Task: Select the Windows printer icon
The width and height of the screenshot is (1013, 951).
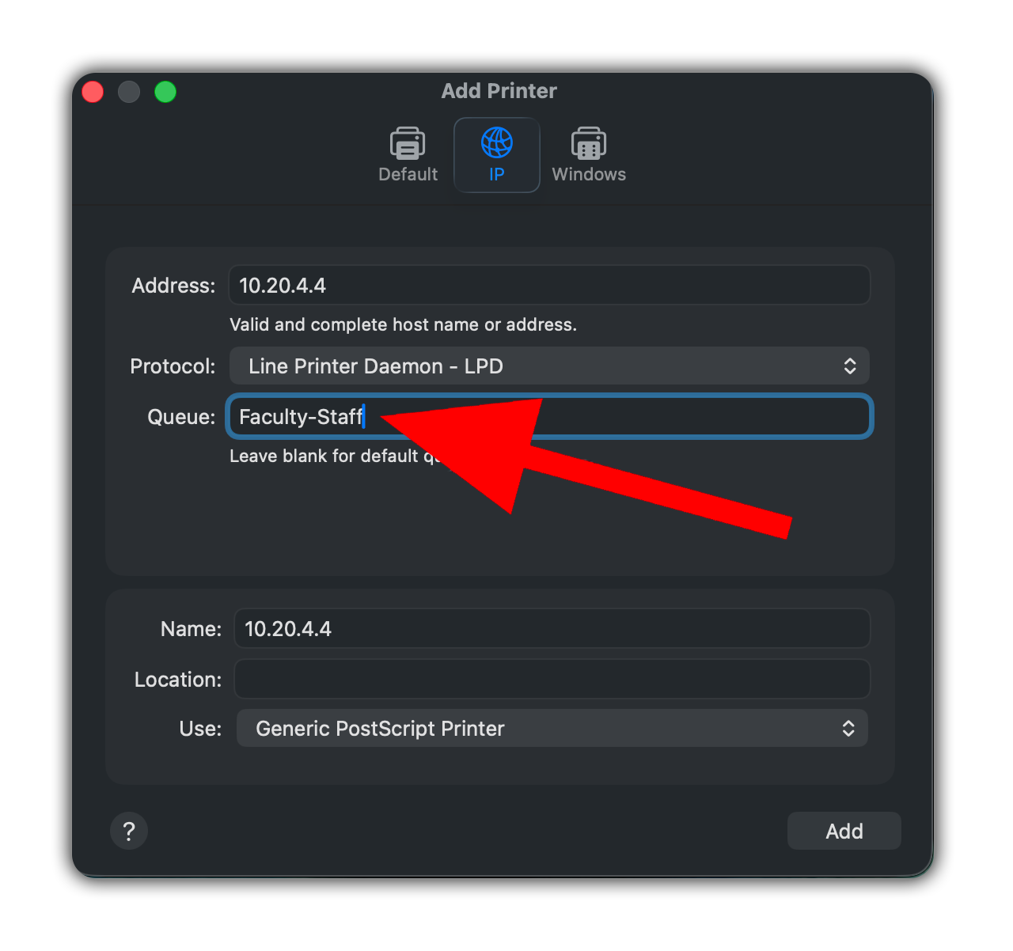Action: click(x=589, y=143)
